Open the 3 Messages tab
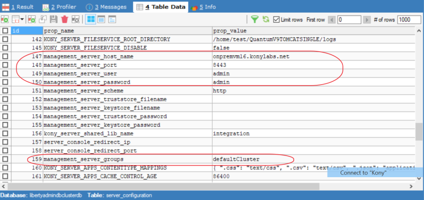The width and height of the screenshot is (424, 200). click(x=107, y=7)
